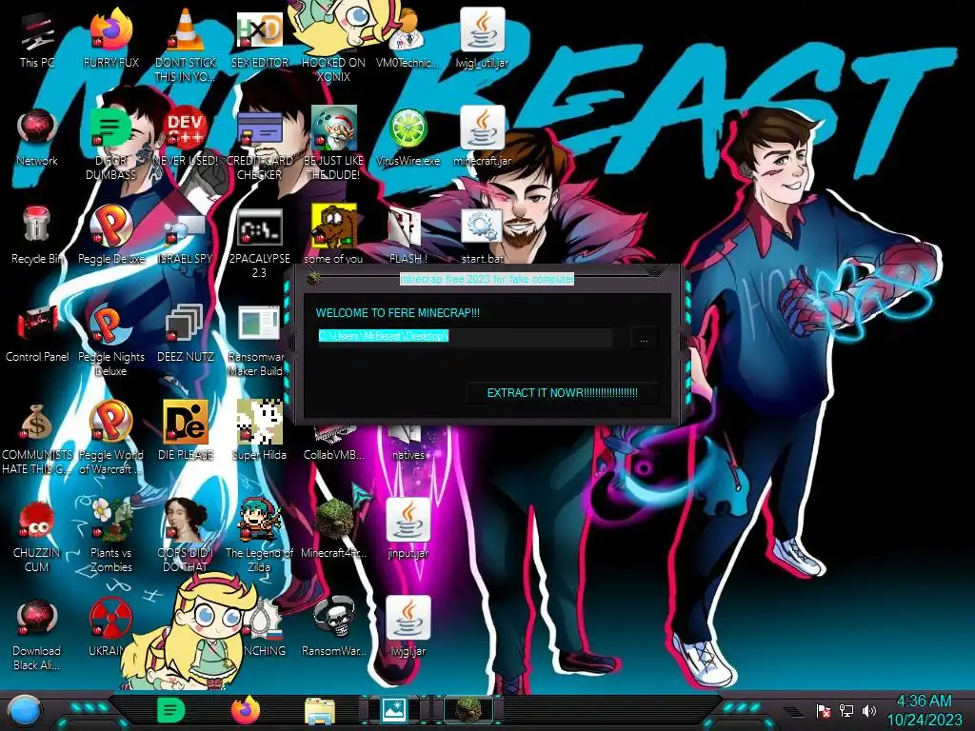Viewport: 975px width, 731px height.
Task: Click the red-flag action center tray icon
Action: coord(824,710)
